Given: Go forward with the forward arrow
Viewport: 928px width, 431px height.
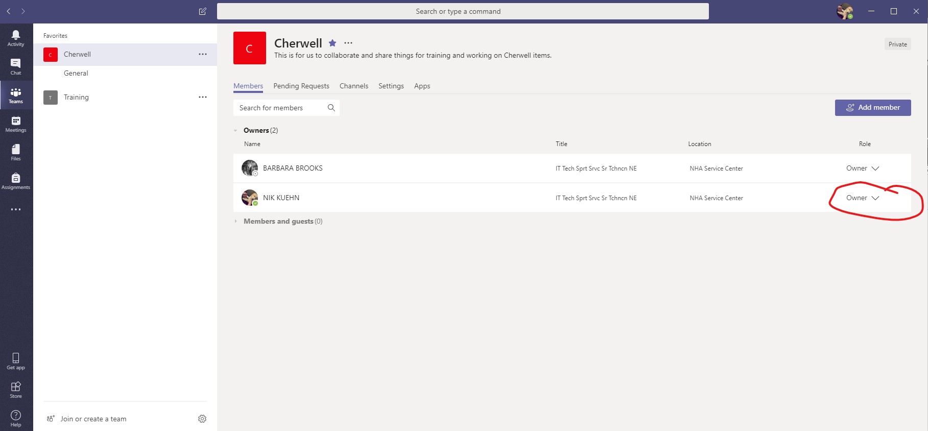Looking at the screenshot, I should coord(23,11).
